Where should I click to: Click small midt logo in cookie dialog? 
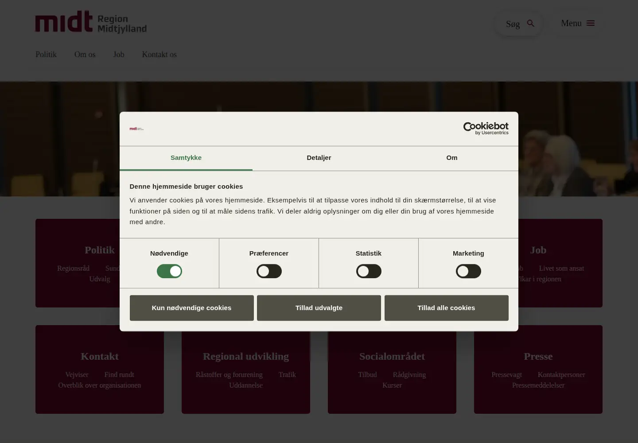136,128
